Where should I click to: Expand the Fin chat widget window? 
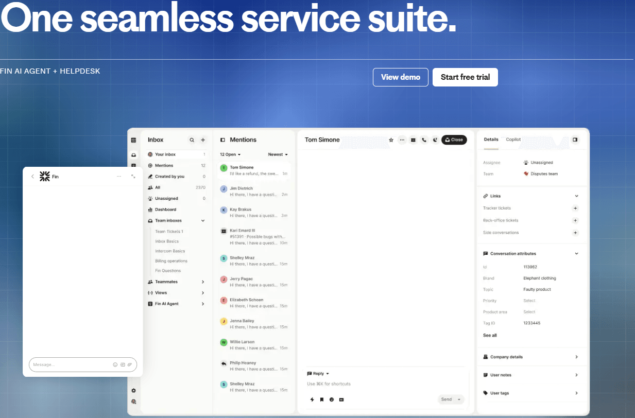coord(133,177)
